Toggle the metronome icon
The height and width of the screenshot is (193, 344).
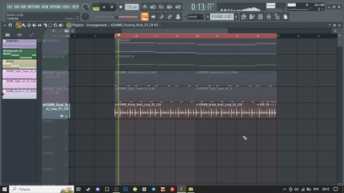(145, 7)
